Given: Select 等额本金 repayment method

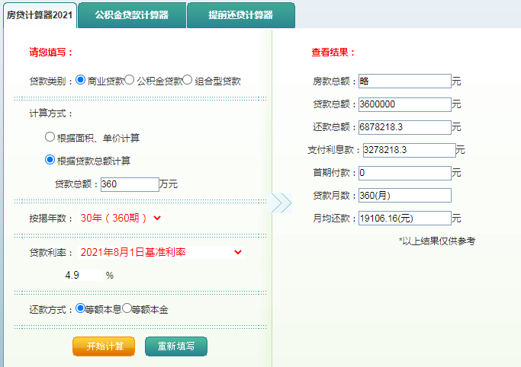Looking at the screenshot, I should (x=127, y=308).
